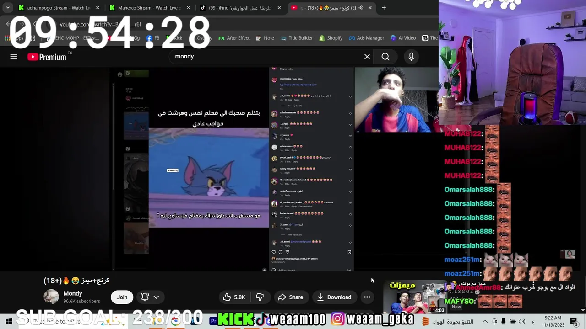The height and width of the screenshot is (329, 586).
Task: Download the video
Action: [x=334, y=297]
